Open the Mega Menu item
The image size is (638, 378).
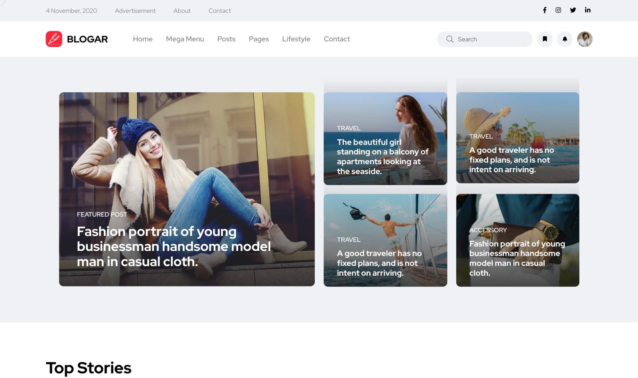coord(185,39)
